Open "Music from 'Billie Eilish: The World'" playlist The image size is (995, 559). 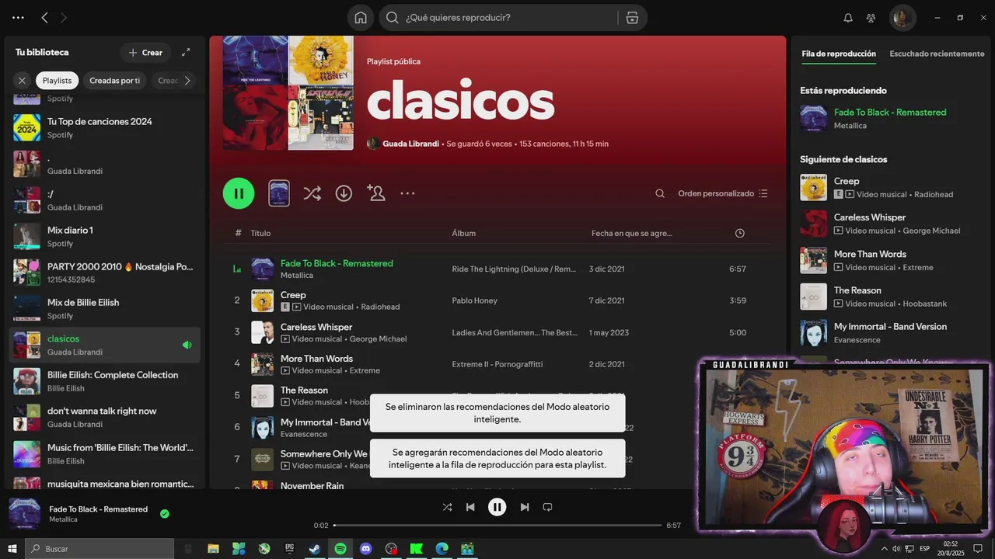pos(104,453)
